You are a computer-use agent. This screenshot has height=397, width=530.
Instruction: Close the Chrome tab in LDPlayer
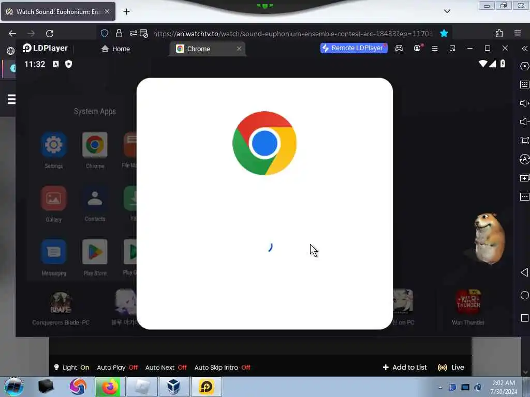point(239,49)
